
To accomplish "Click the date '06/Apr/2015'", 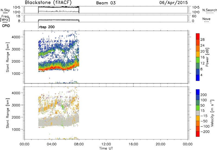I will point(174,3).
